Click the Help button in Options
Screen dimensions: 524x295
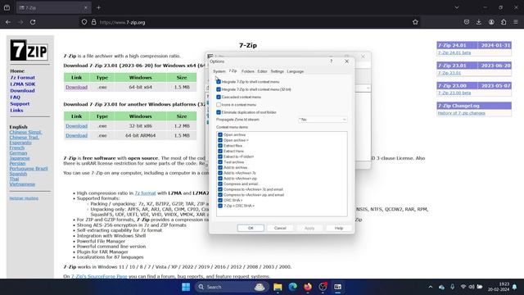click(339, 228)
